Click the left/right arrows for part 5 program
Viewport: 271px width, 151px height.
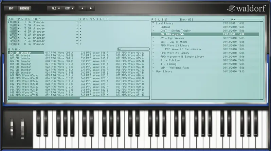tap(19, 35)
